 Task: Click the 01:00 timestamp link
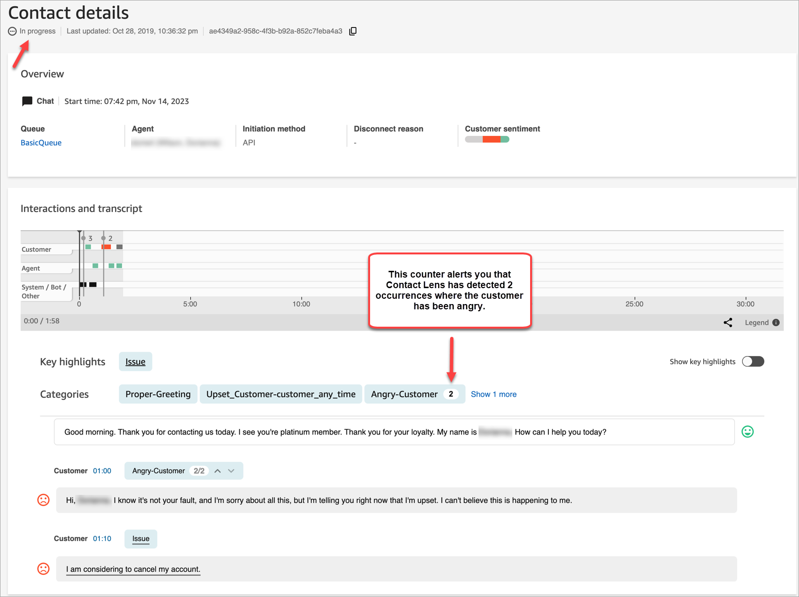click(x=102, y=471)
